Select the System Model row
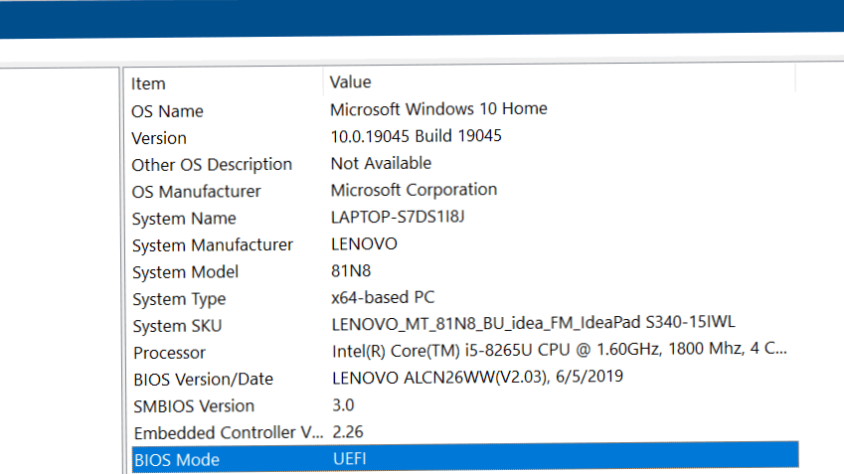 tap(185, 272)
